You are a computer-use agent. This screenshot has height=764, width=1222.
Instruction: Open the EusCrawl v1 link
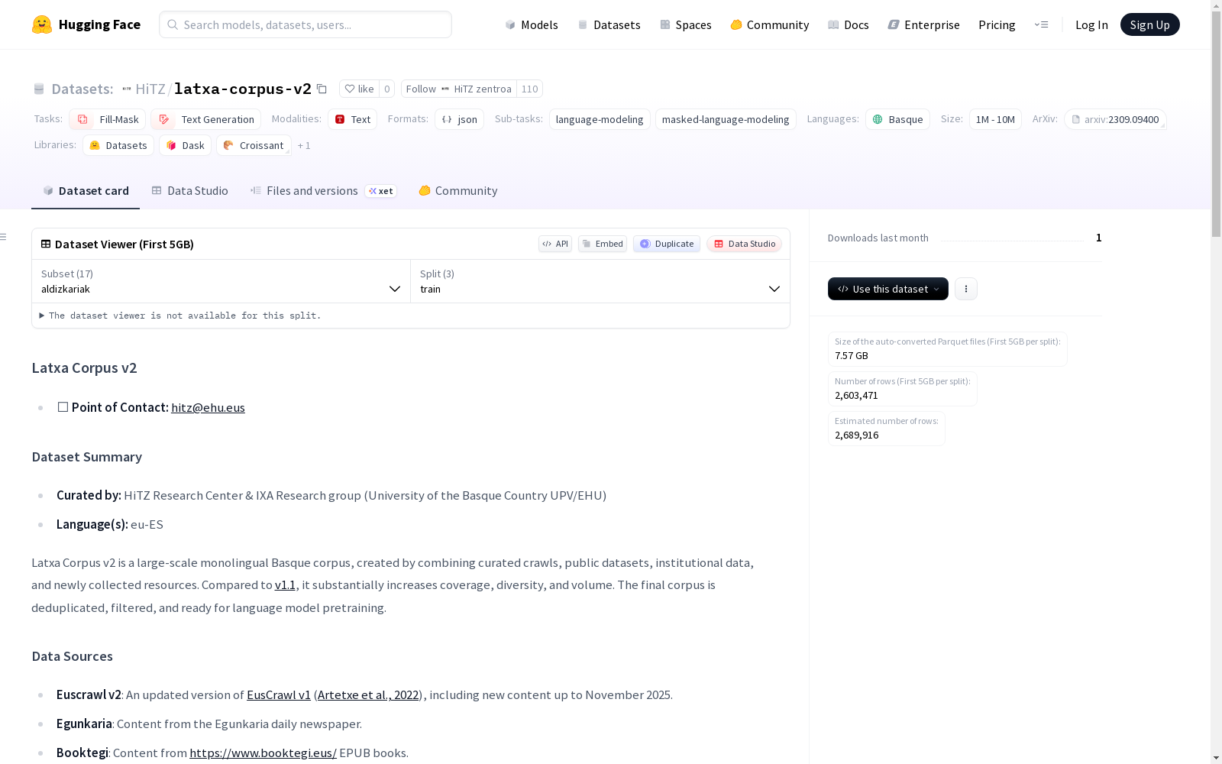pyautogui.click(x=279, y=695)
